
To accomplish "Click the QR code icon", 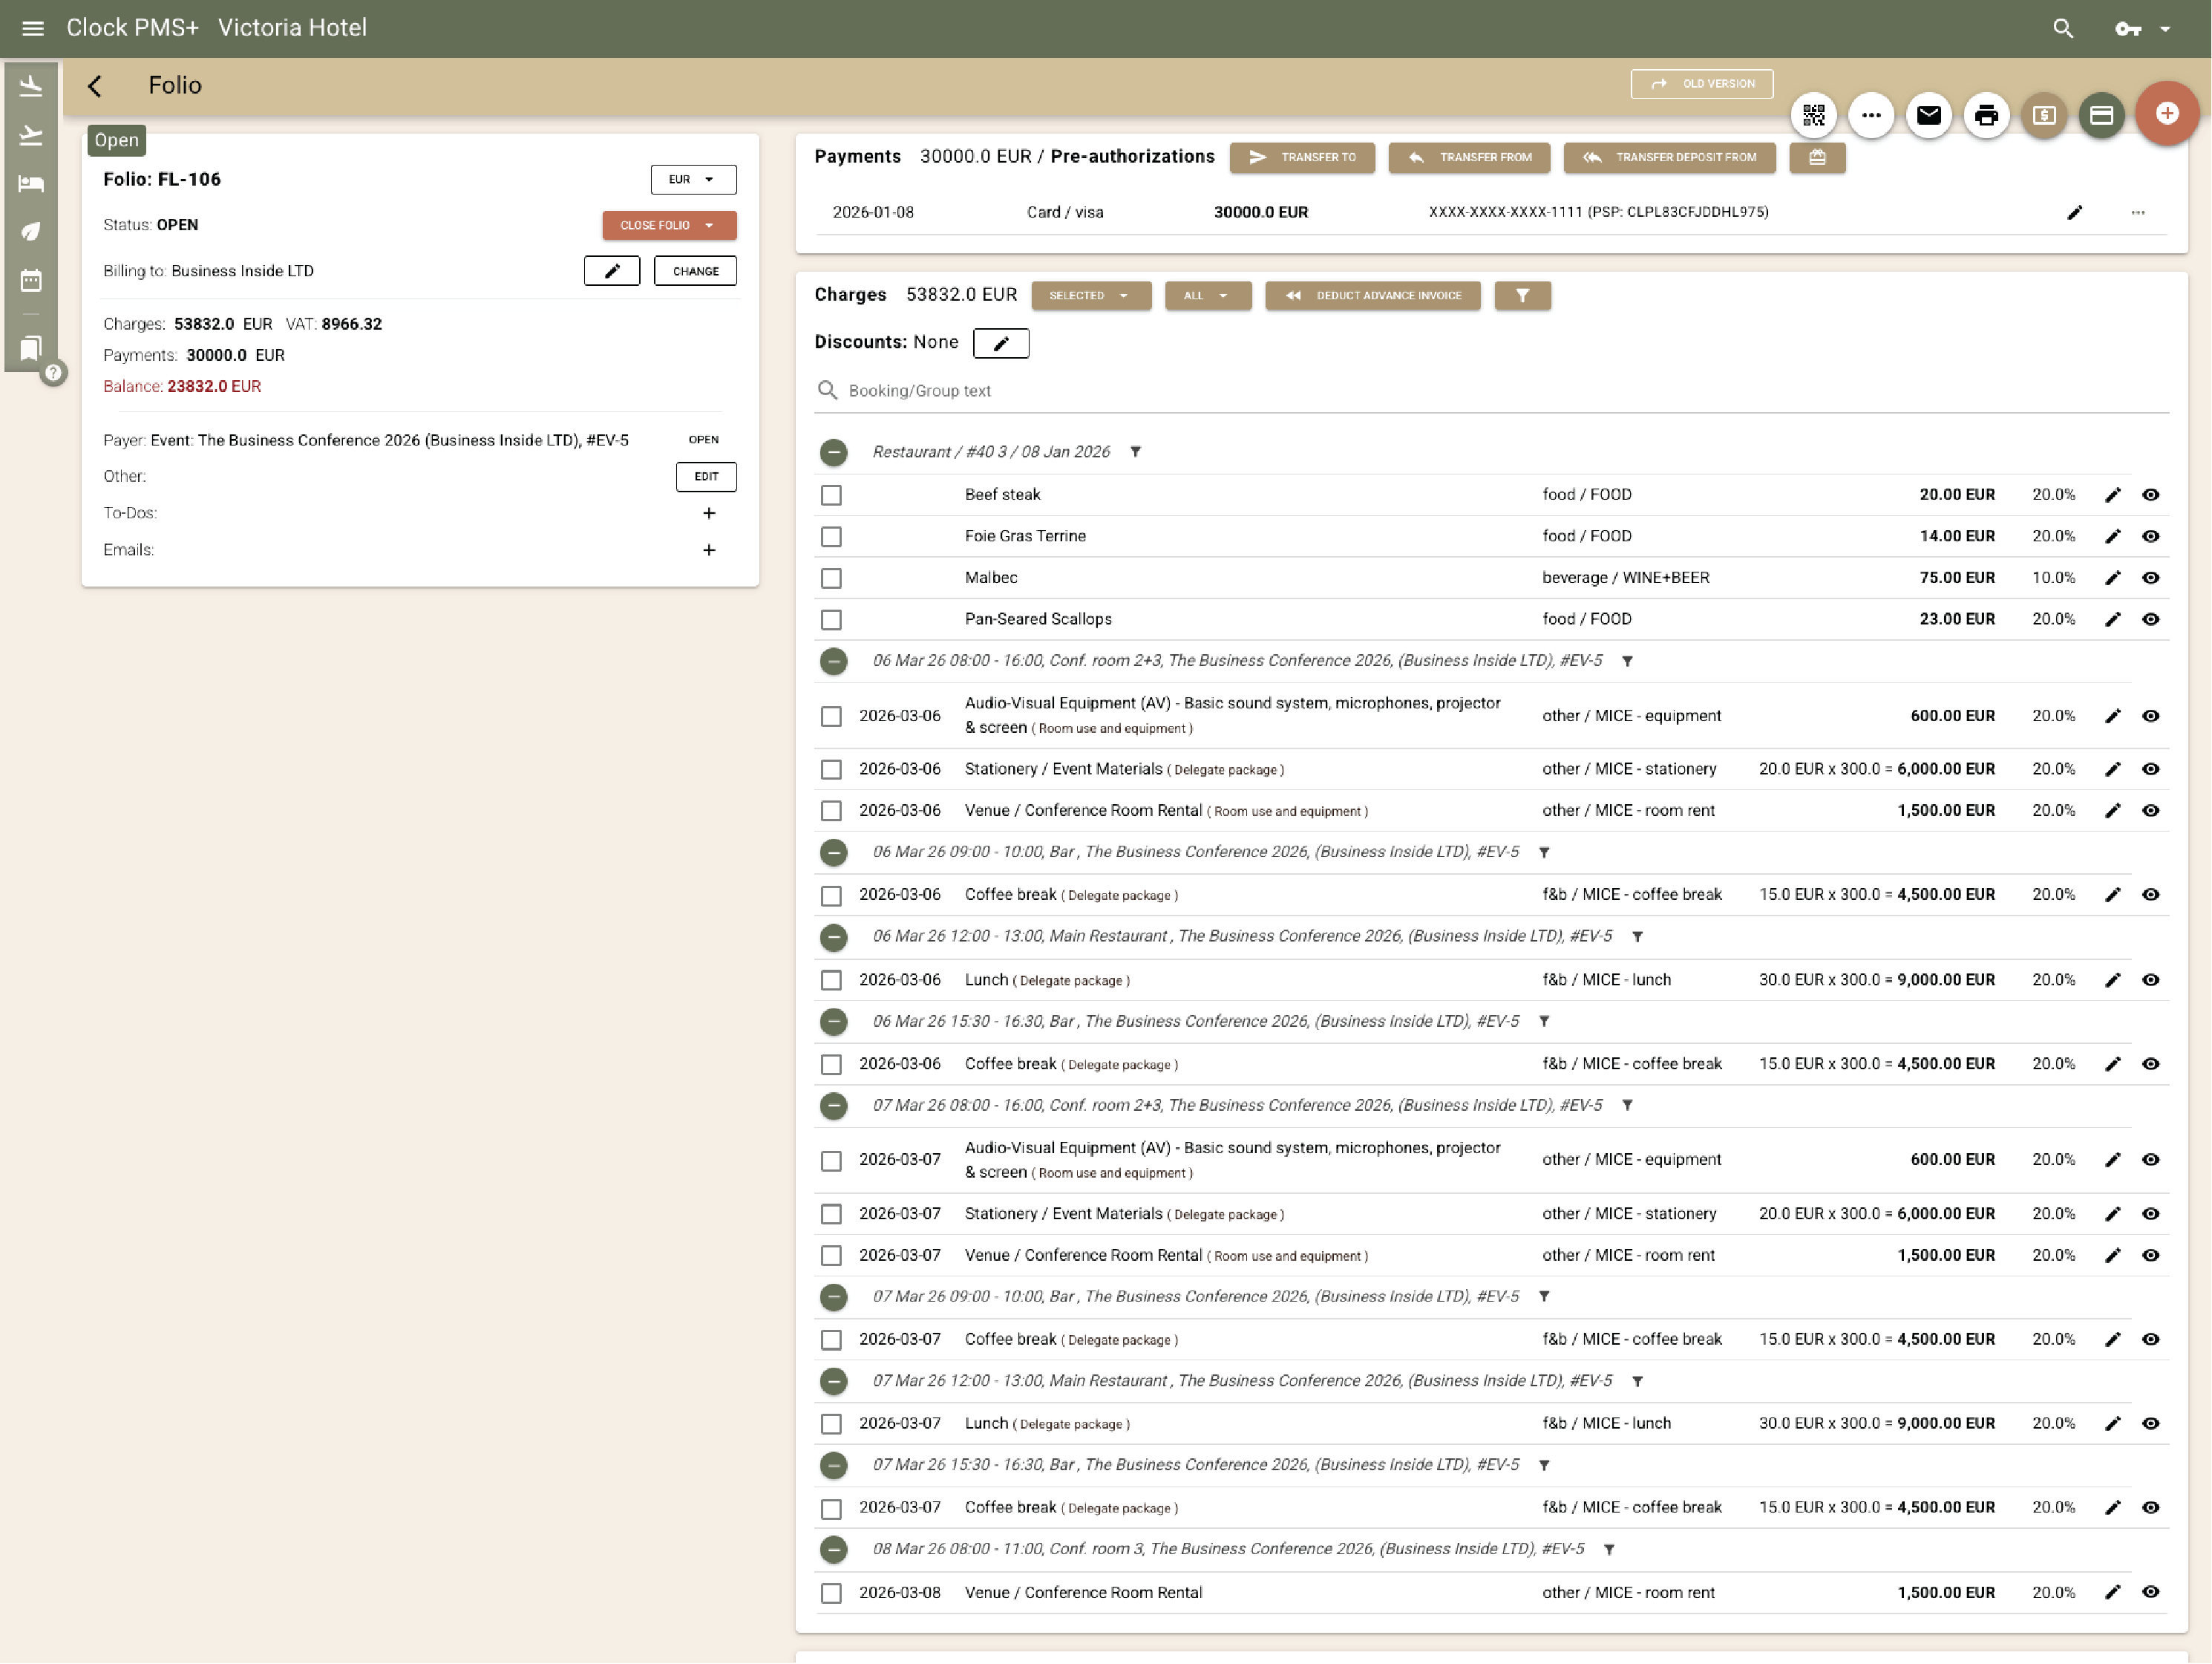I will (1813, 115).
